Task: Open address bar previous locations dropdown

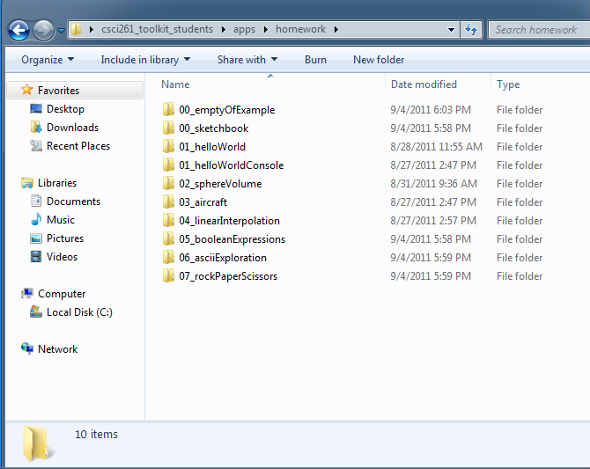Action: pos(451,30)
